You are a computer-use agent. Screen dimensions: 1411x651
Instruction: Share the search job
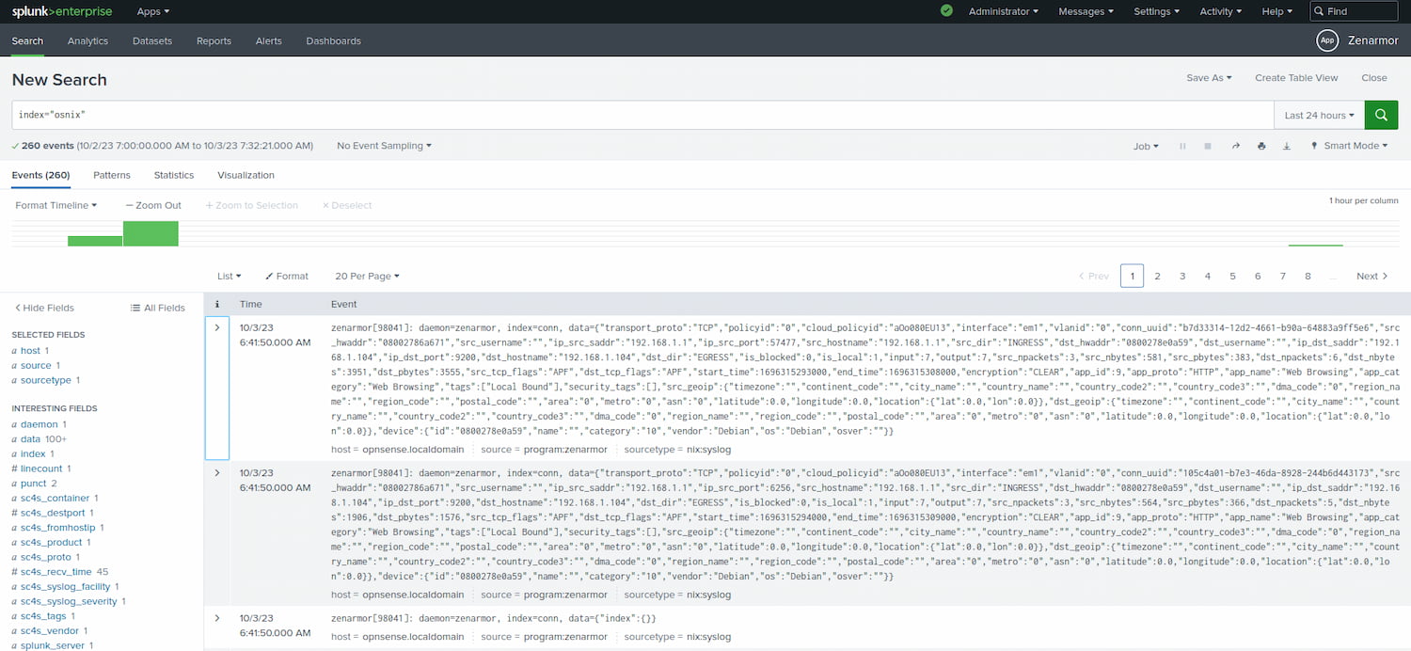tap(1236, 146)
